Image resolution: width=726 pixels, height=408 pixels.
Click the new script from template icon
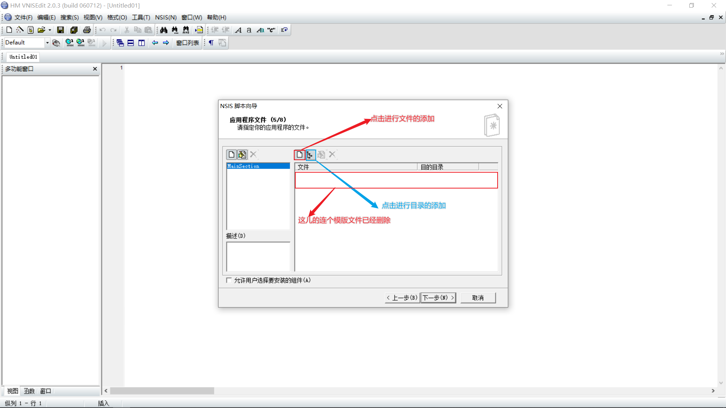pyautogui.click(x=31, y=30)
